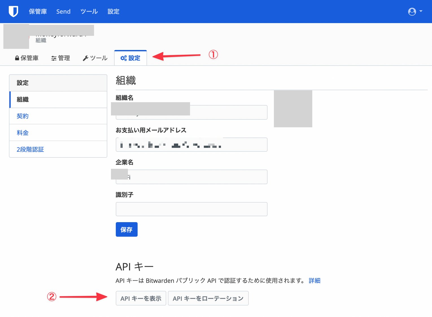
Task: Focus the 企業名 input field
Action: coord(191,177)
